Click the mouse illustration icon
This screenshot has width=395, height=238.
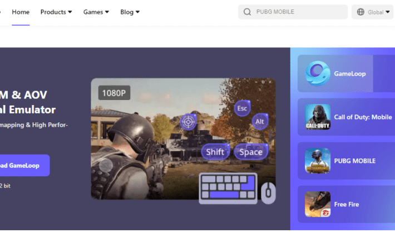268,193
